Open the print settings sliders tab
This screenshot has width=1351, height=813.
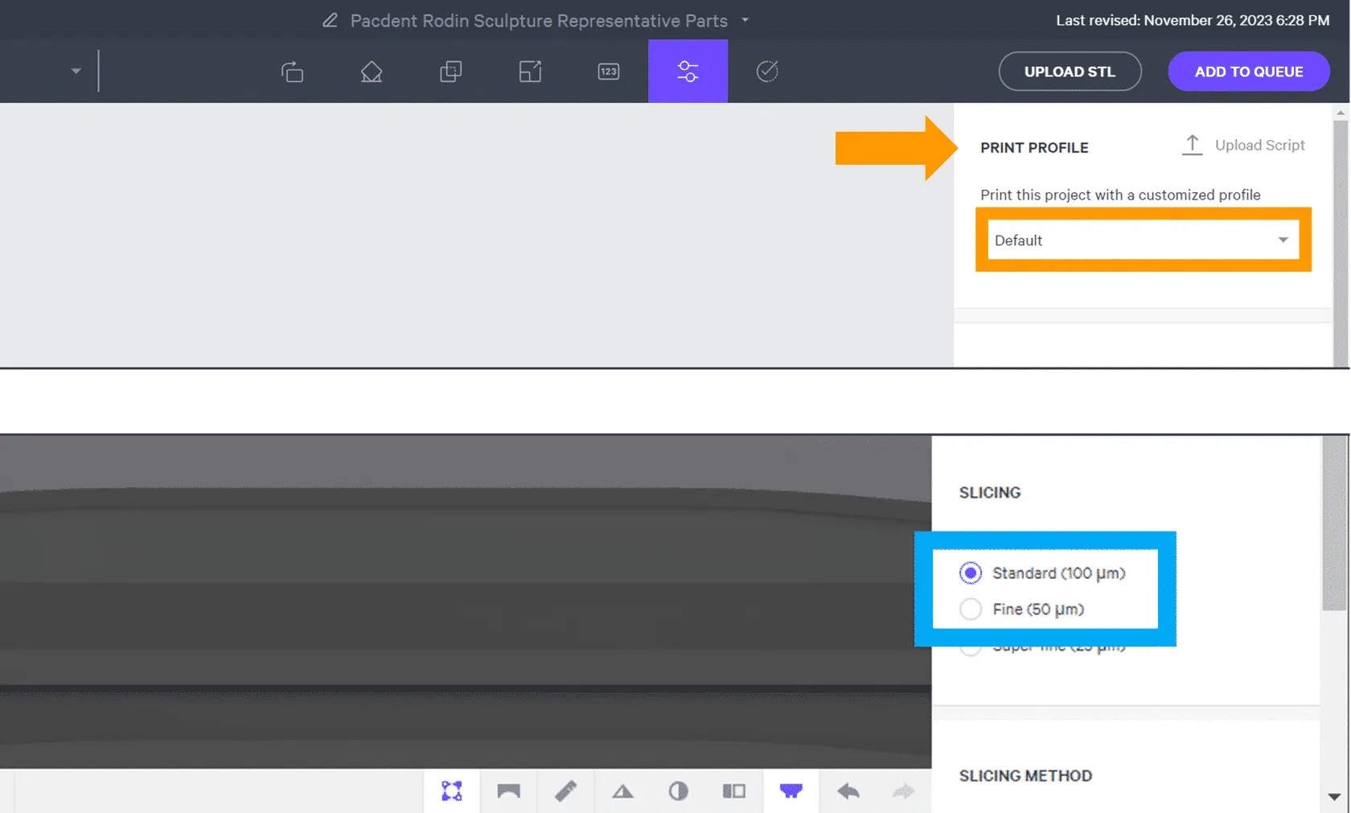pyautogui.click(x=688, y=71)
